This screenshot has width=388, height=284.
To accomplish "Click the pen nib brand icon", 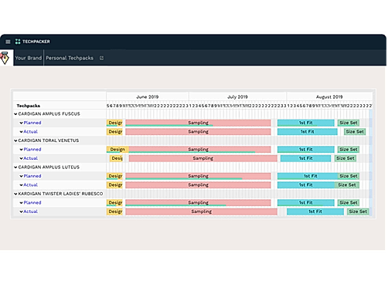I will click(x=5, y=58).
